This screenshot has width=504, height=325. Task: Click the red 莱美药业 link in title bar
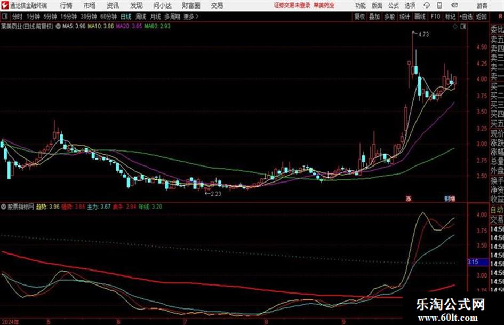coord(324,5)
